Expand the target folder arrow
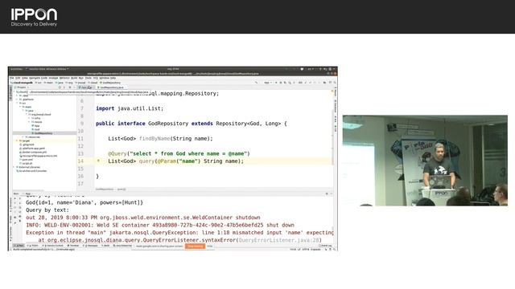Viewport: 515px width, 289px height. pyautogui.click(x=17, y=140)
